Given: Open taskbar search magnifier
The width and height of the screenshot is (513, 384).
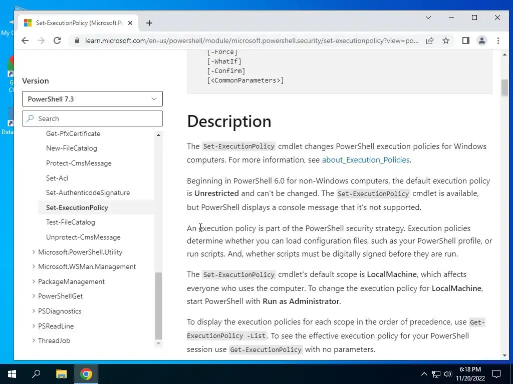Looking at the screenshot, I should [x=36, y=374].
